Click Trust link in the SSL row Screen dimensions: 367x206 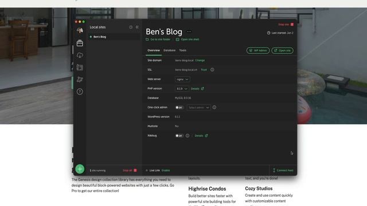204,70
